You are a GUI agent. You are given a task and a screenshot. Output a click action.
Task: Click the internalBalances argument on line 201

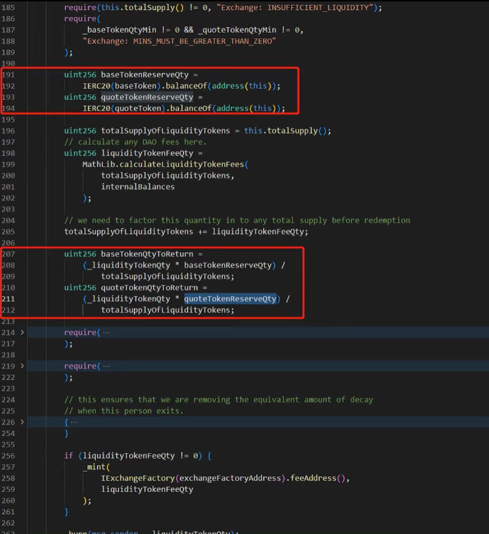pos(138,187)
